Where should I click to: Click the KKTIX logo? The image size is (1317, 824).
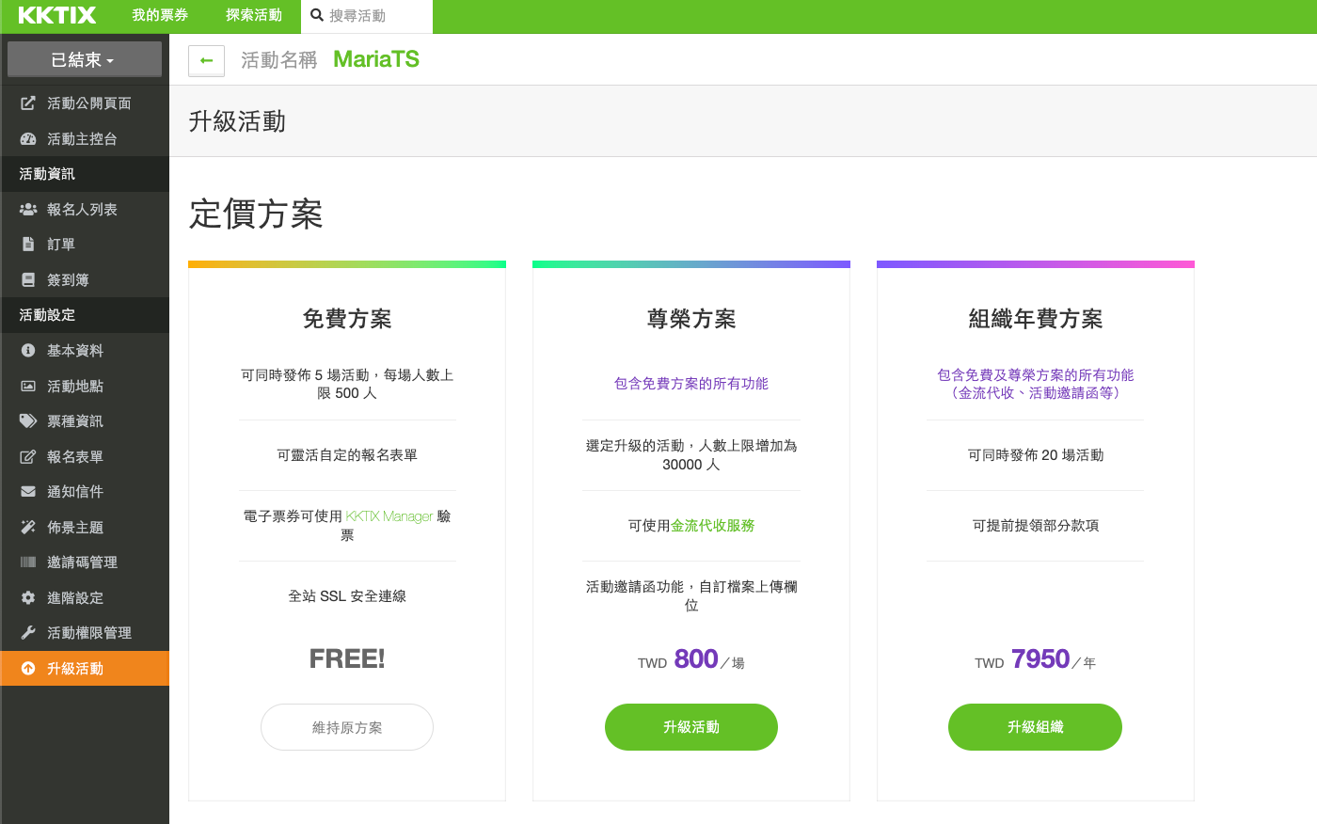[x=57, y=16]
